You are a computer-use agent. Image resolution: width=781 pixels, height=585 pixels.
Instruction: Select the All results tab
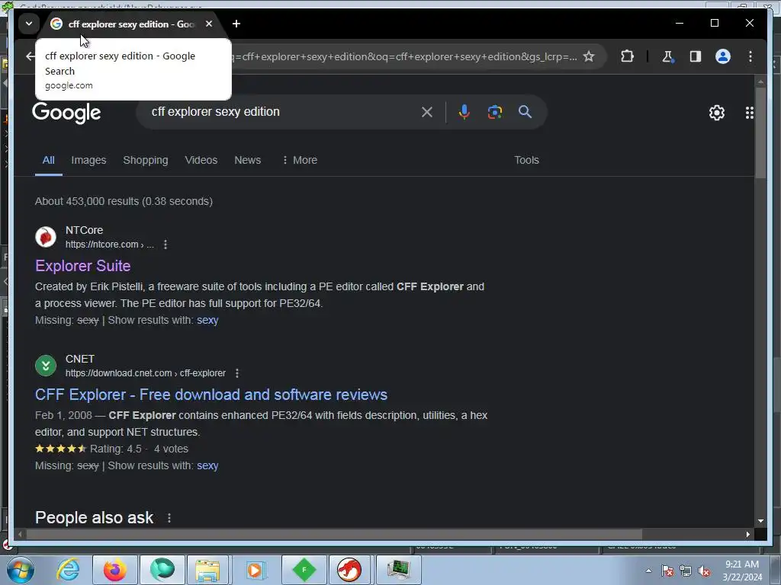point(48,160)
